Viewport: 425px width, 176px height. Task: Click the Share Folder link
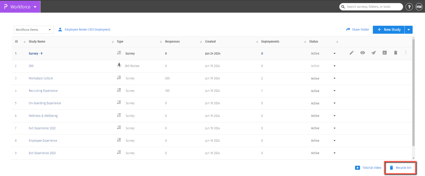tap(358, 30)
